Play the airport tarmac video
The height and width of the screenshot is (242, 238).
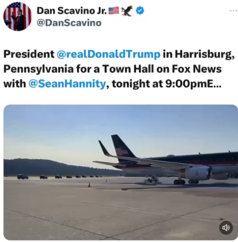[121, 172]
